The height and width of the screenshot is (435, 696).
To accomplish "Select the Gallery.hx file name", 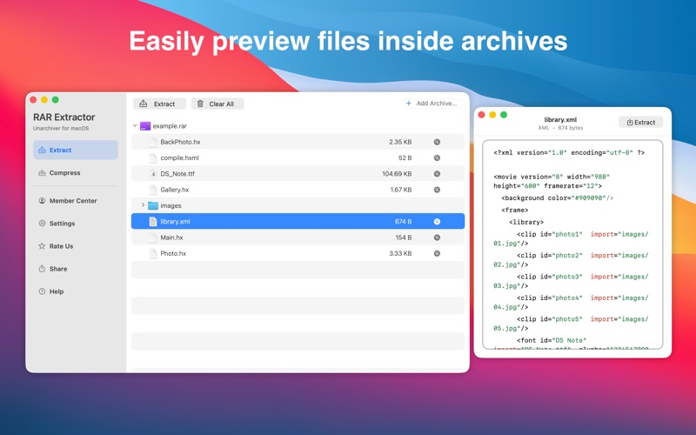I will [x=175, y=190].
